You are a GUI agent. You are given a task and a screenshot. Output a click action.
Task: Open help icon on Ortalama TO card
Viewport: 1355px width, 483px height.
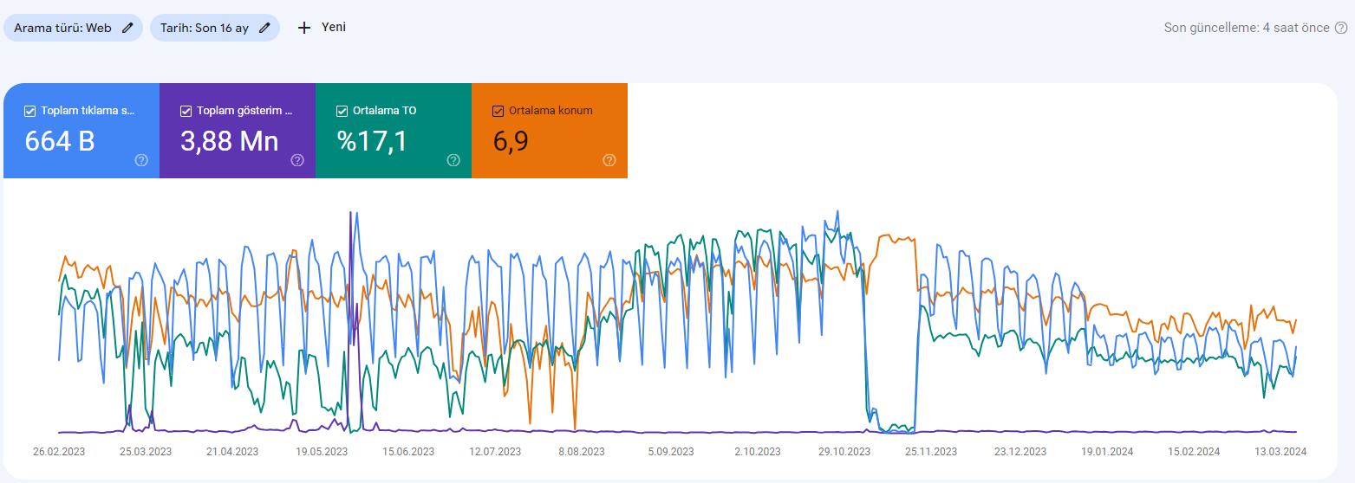453,160
